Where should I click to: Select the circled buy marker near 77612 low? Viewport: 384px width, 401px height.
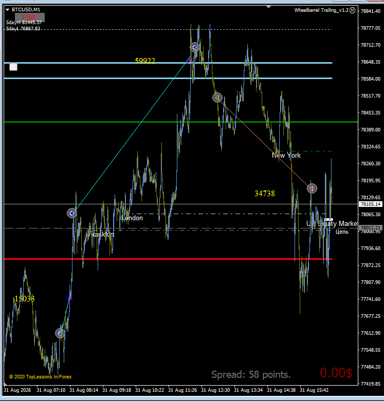[x=60, y=333]
